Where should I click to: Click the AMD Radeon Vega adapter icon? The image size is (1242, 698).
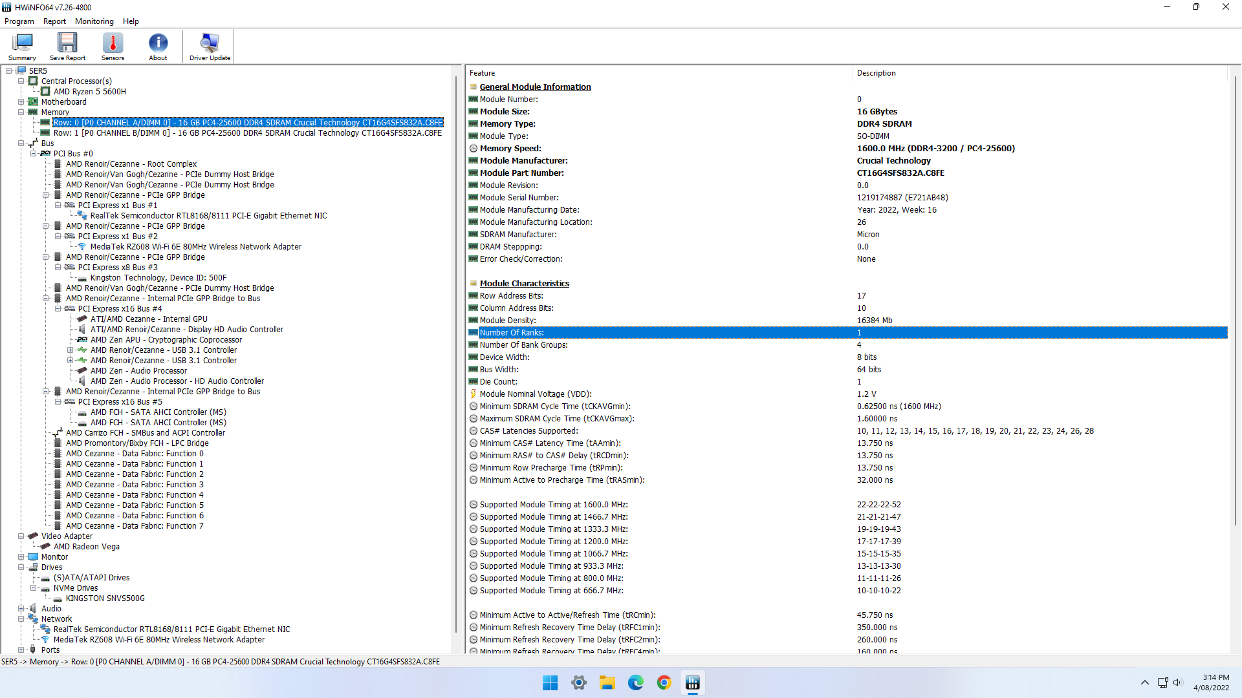click(45, 547)
